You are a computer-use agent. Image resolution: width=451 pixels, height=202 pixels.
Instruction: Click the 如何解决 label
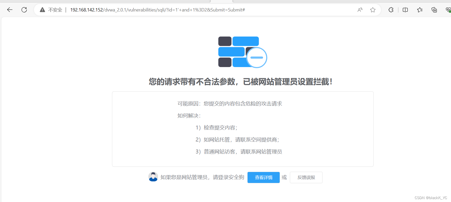189,116
